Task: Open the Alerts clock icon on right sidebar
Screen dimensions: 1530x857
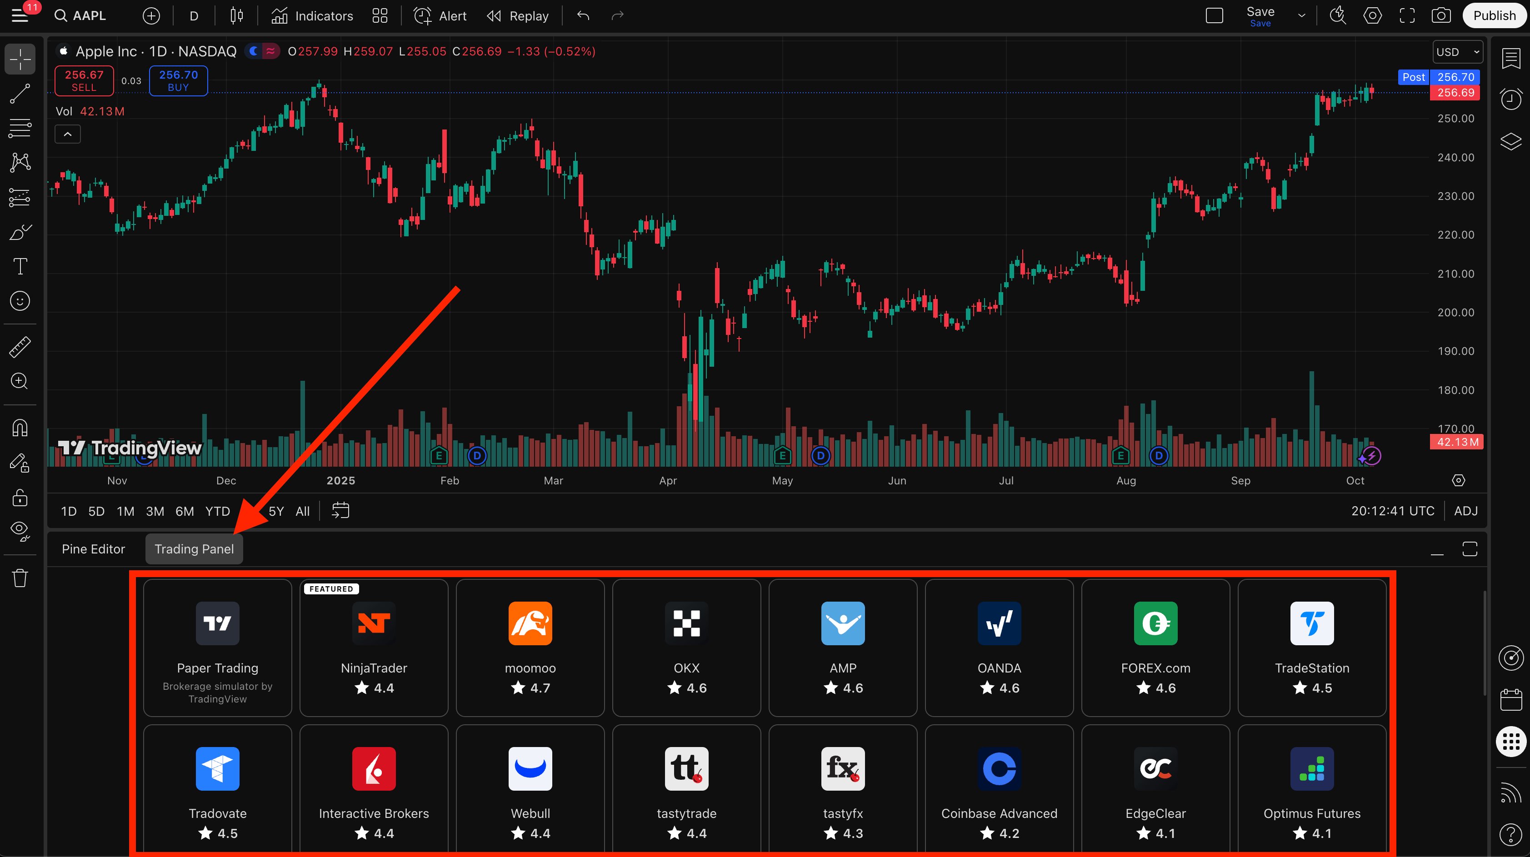Action: (x=1511, y=99)
